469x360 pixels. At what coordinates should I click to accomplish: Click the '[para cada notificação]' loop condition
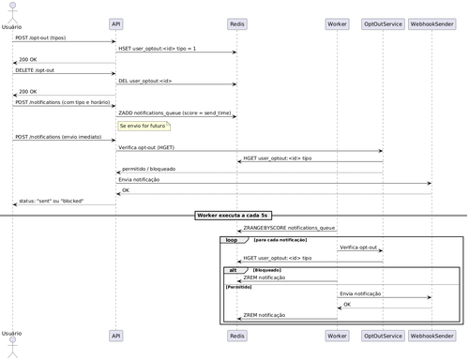(280, 240)
